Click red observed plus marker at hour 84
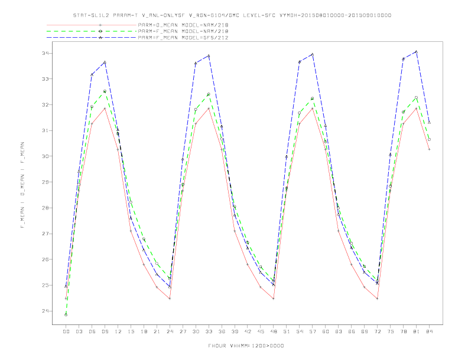 click(x=429, y=149)
